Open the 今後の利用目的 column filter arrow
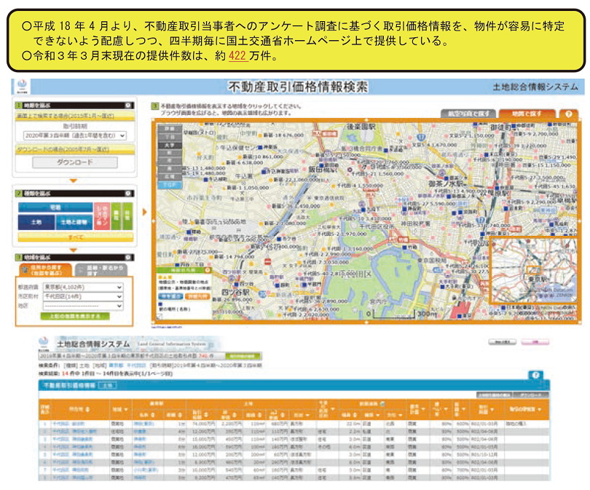Image resolution: width=590 pixels, height=490 pixels. [333, 408]
